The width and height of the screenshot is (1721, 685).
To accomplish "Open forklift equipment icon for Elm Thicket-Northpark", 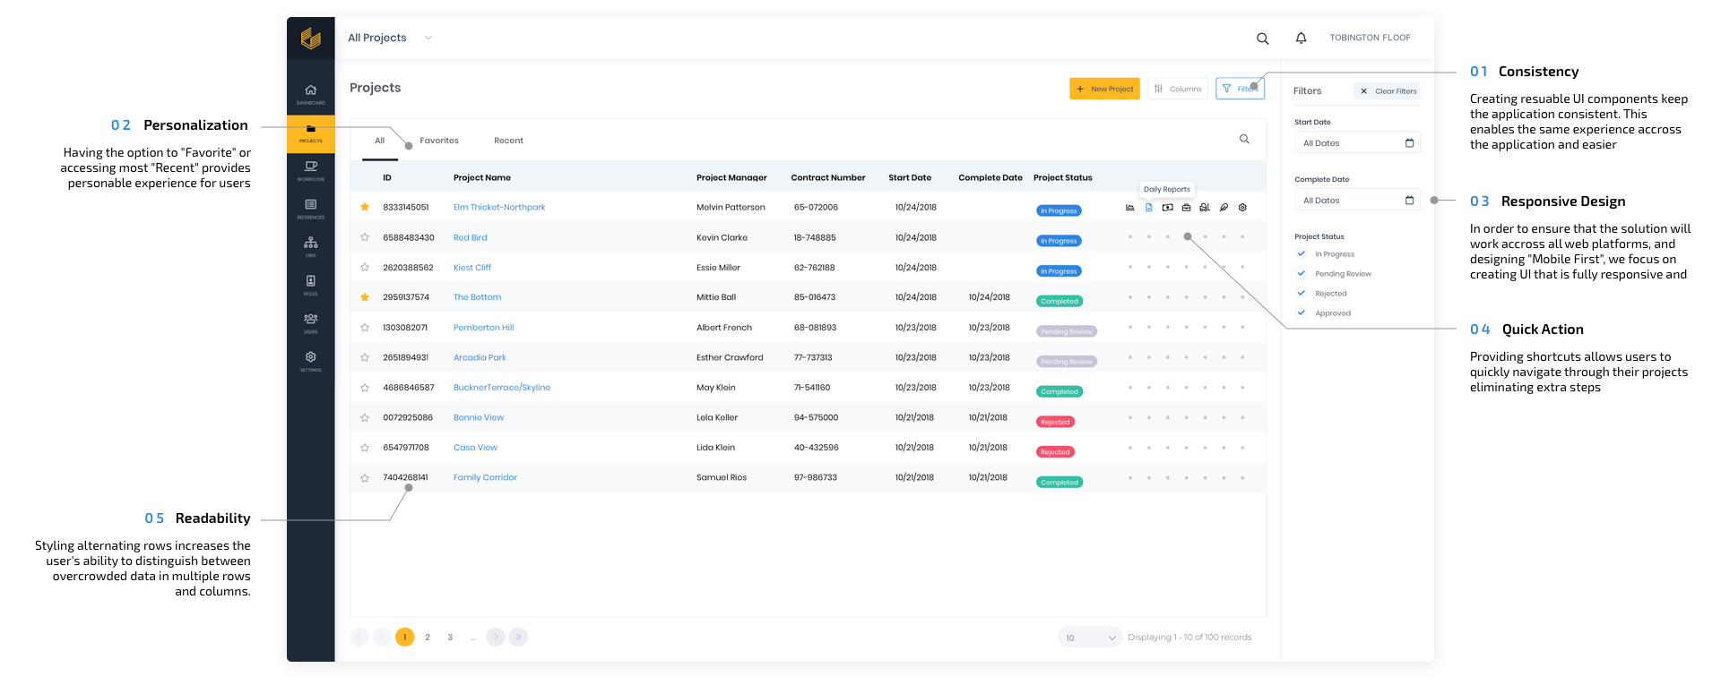I will (x=1205, y=208).
